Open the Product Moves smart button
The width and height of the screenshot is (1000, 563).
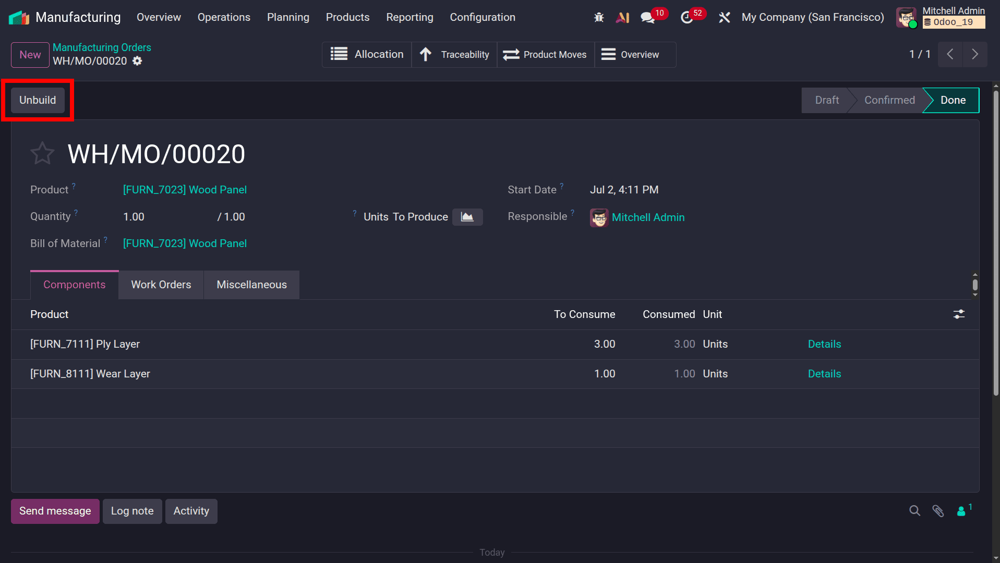(x=546, y=54)
